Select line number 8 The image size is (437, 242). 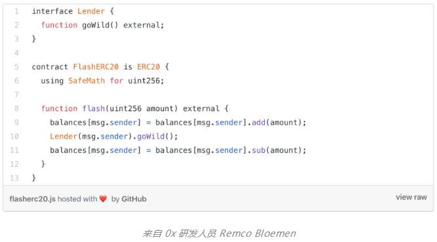point(17,109)
